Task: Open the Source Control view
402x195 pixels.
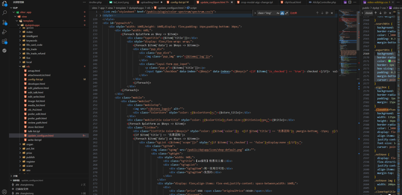Action: click(4, 22)
